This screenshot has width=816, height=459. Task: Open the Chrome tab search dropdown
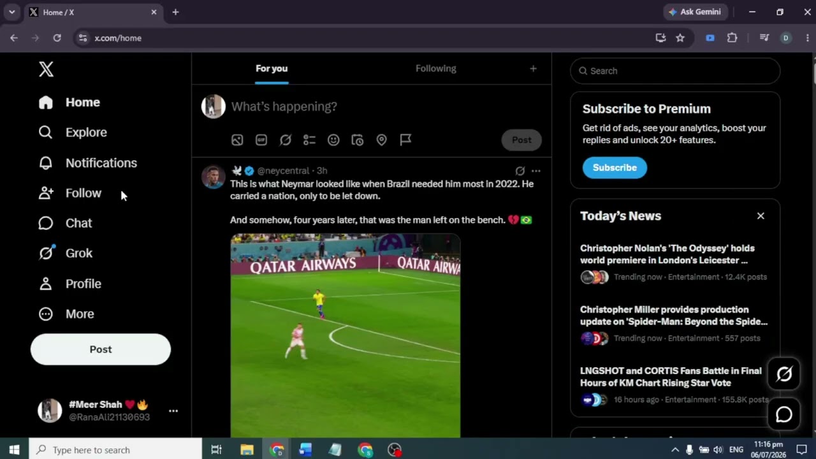11,12
